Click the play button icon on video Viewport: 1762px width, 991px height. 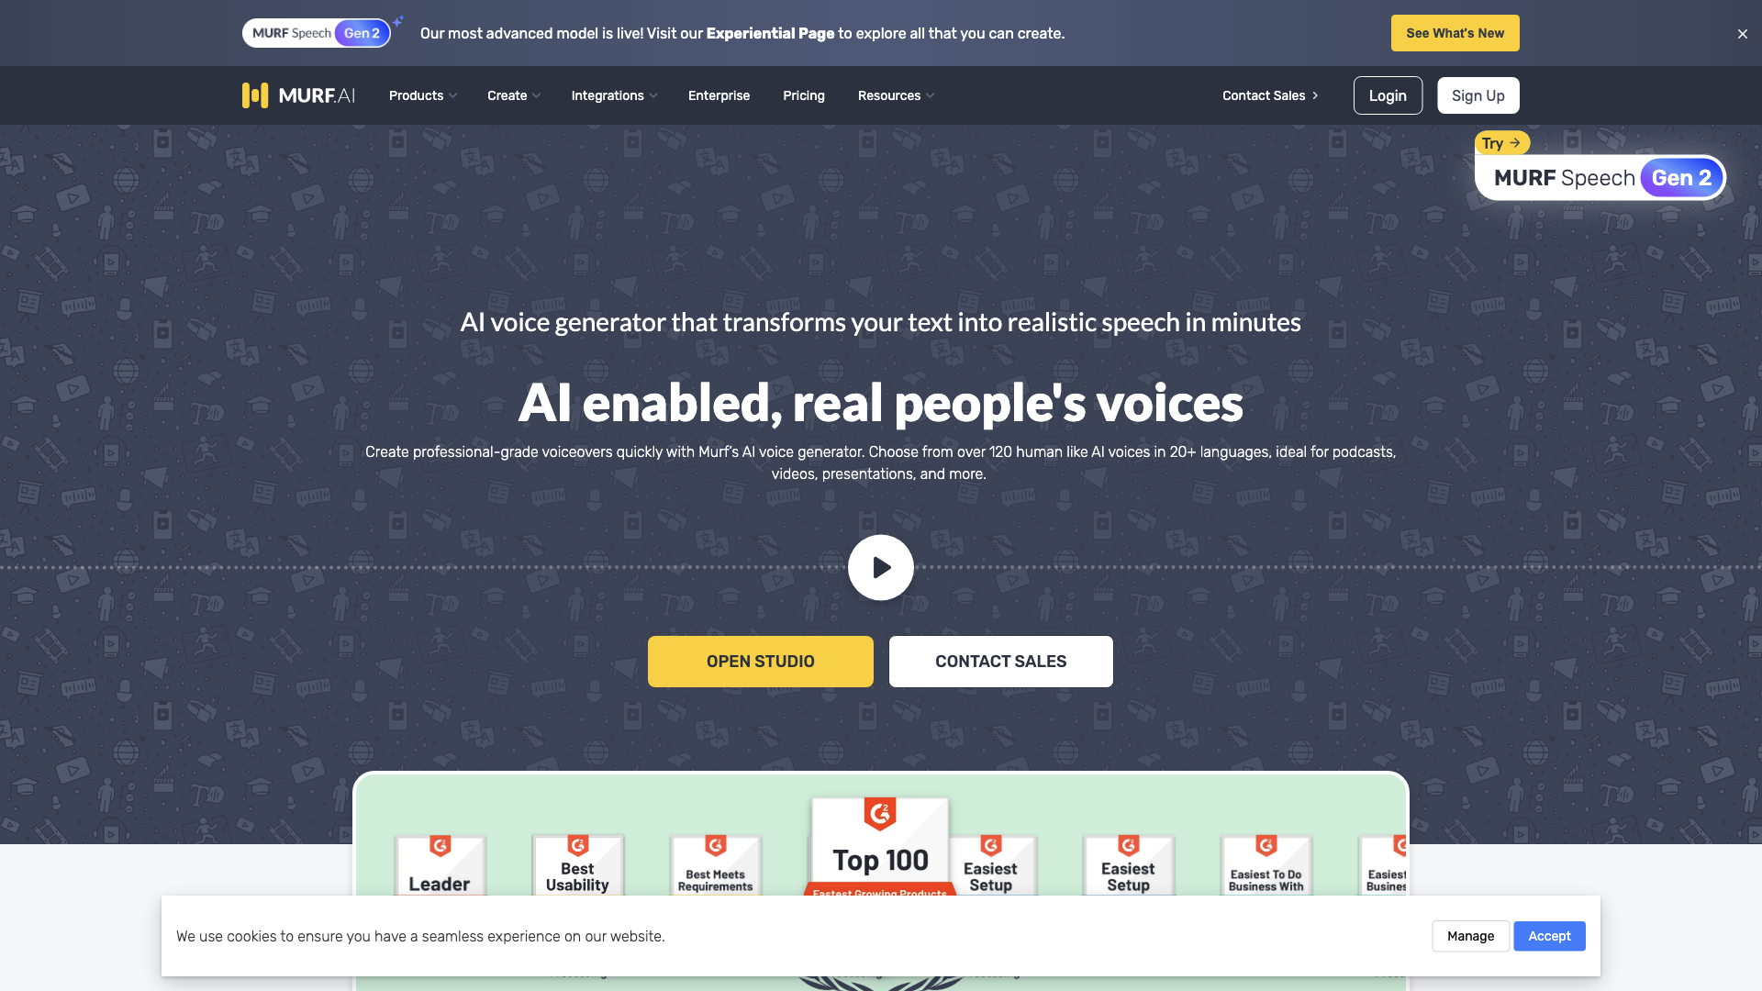coord(881,567)
